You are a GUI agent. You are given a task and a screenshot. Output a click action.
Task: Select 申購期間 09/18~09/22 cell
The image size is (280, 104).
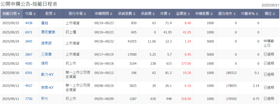104,41
